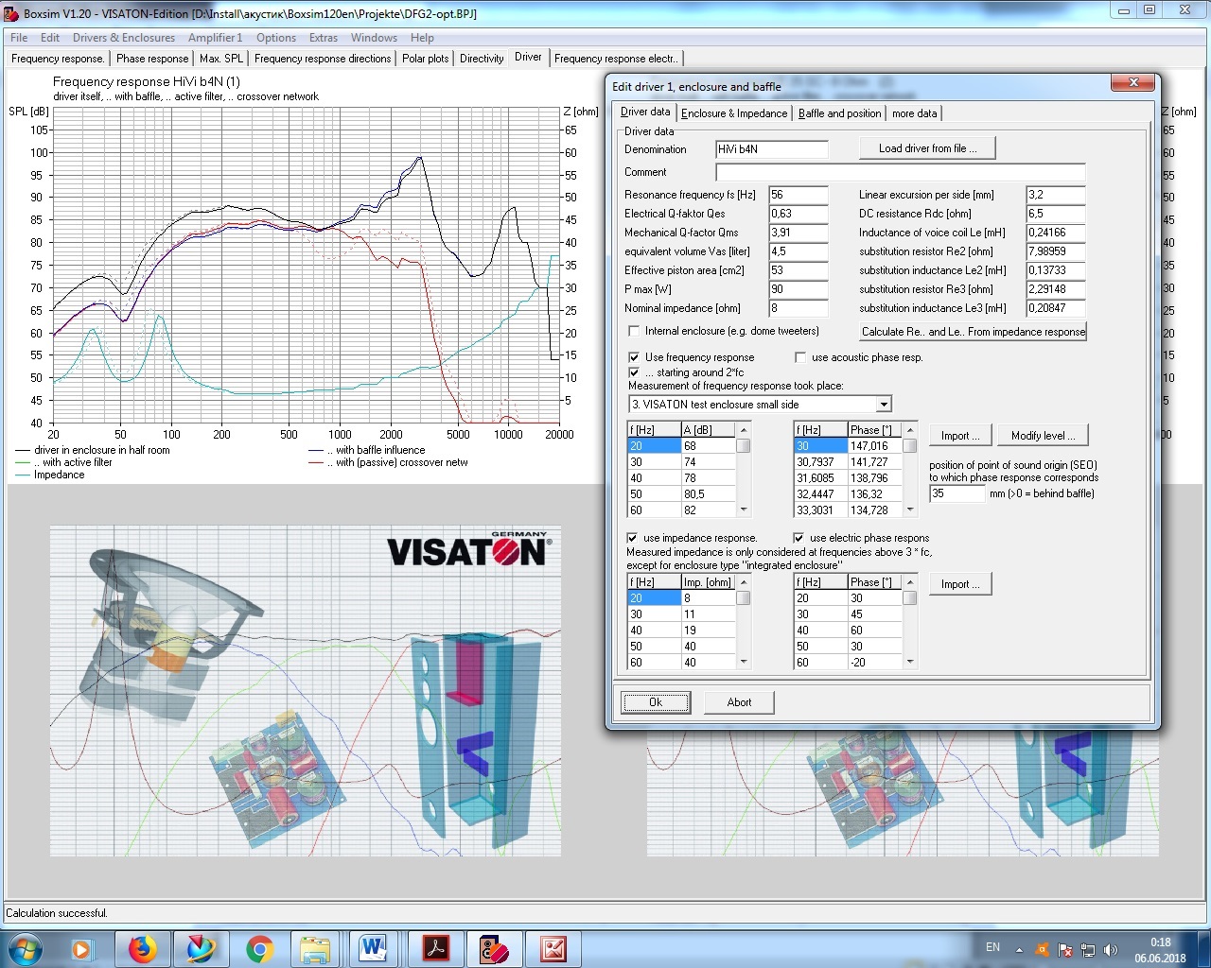Viewport: 1211px width, 968px height.
Task: Toggle the 'Internal enclosure' checkbox
Action: pos(634,331)
